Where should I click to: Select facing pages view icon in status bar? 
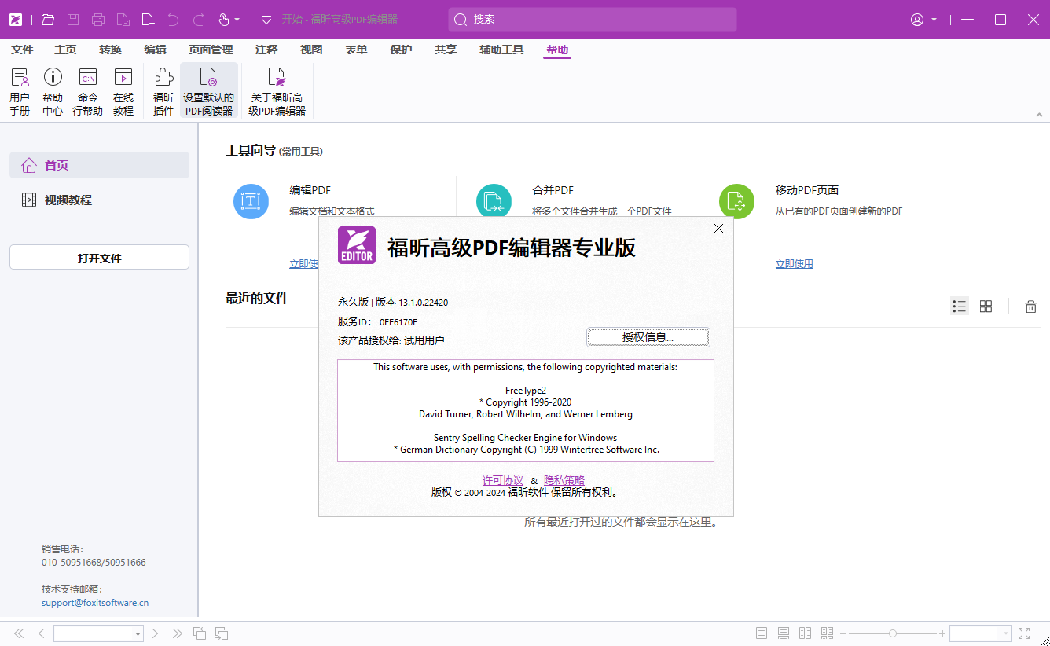click(805, 633)
